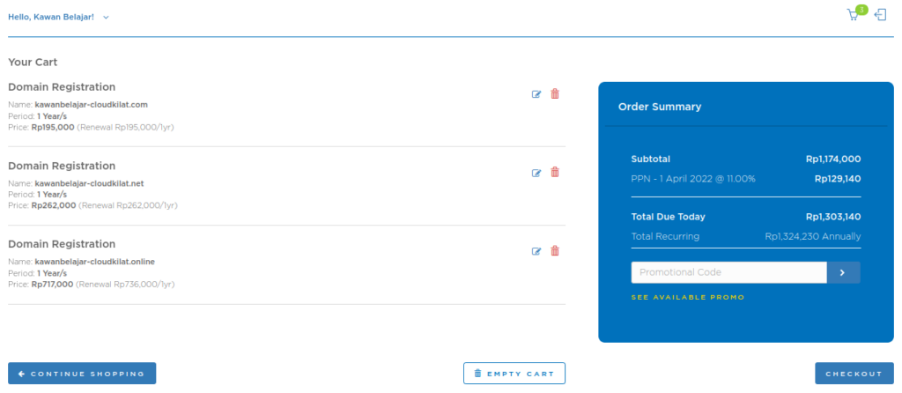Apply promo code with the arrow button
The image size is (902, 393).
(843, 273)
